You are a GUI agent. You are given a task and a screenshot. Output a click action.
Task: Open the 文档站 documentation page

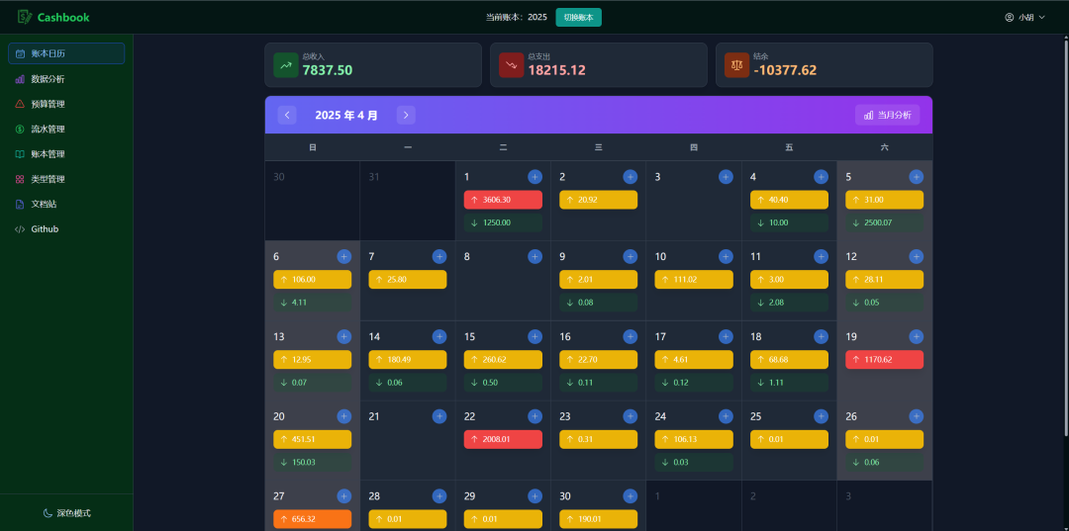pyautogui.click(x=44, y=204)
